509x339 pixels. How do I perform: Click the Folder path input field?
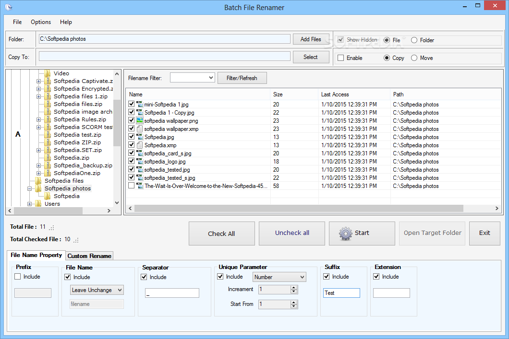[165, 39]
